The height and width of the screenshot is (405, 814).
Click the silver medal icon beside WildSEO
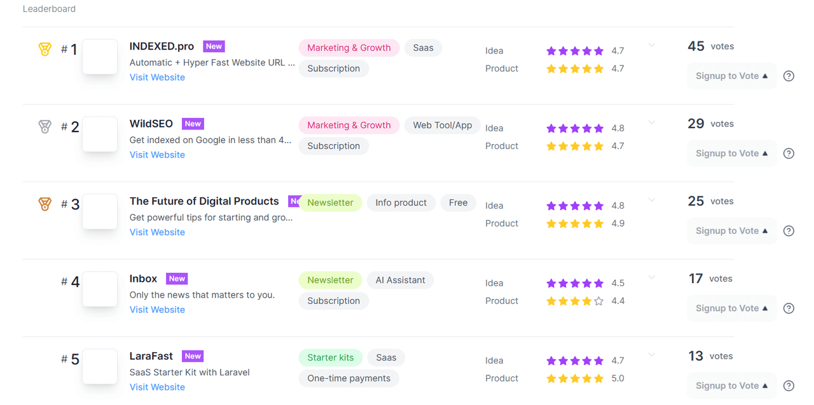45,126
